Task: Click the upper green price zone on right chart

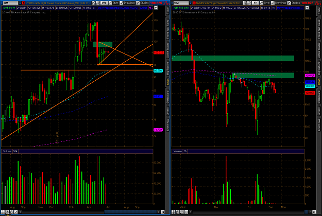Action: pyautogui.click(x=233, y=58)
